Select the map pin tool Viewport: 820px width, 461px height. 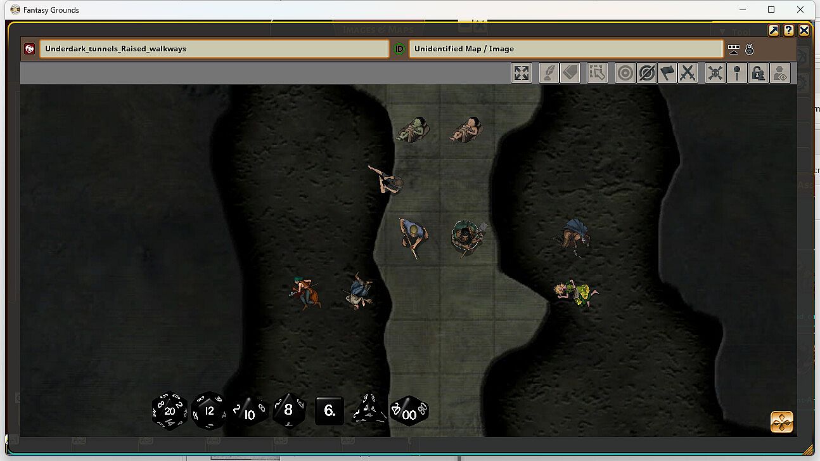tap(736, 73)
